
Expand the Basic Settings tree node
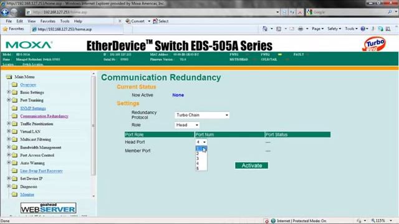[9, 92]
